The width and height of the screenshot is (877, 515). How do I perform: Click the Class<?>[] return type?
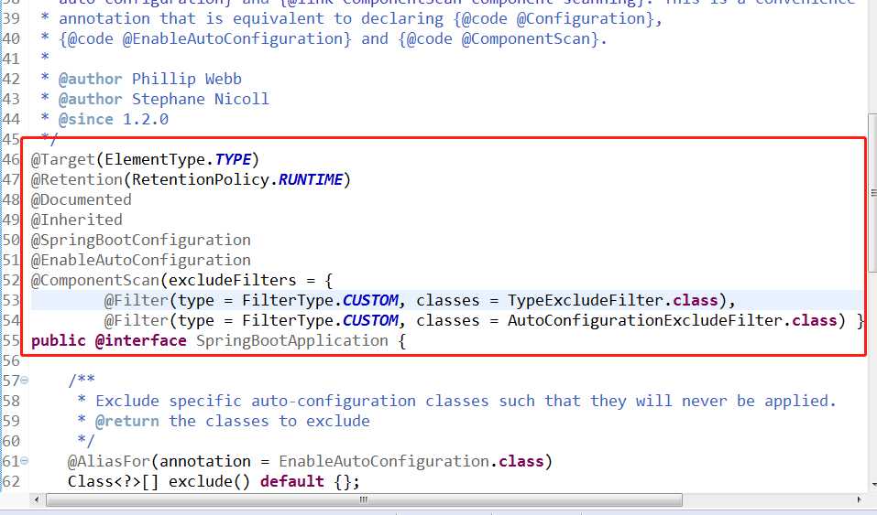click(x=114, y=481)
